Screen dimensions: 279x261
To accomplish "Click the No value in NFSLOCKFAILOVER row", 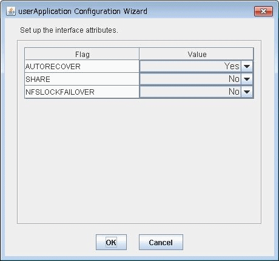I will tap(190, 92).
